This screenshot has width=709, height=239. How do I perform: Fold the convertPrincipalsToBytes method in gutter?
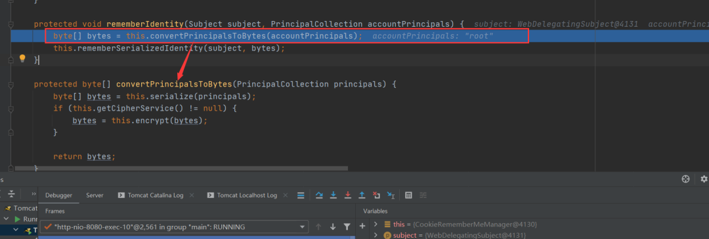tap(11, 84)
